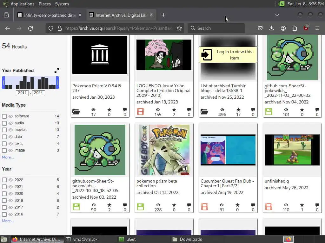Click the uBlock Origin shield icon

pyautogui.click(x=306, y=28)
